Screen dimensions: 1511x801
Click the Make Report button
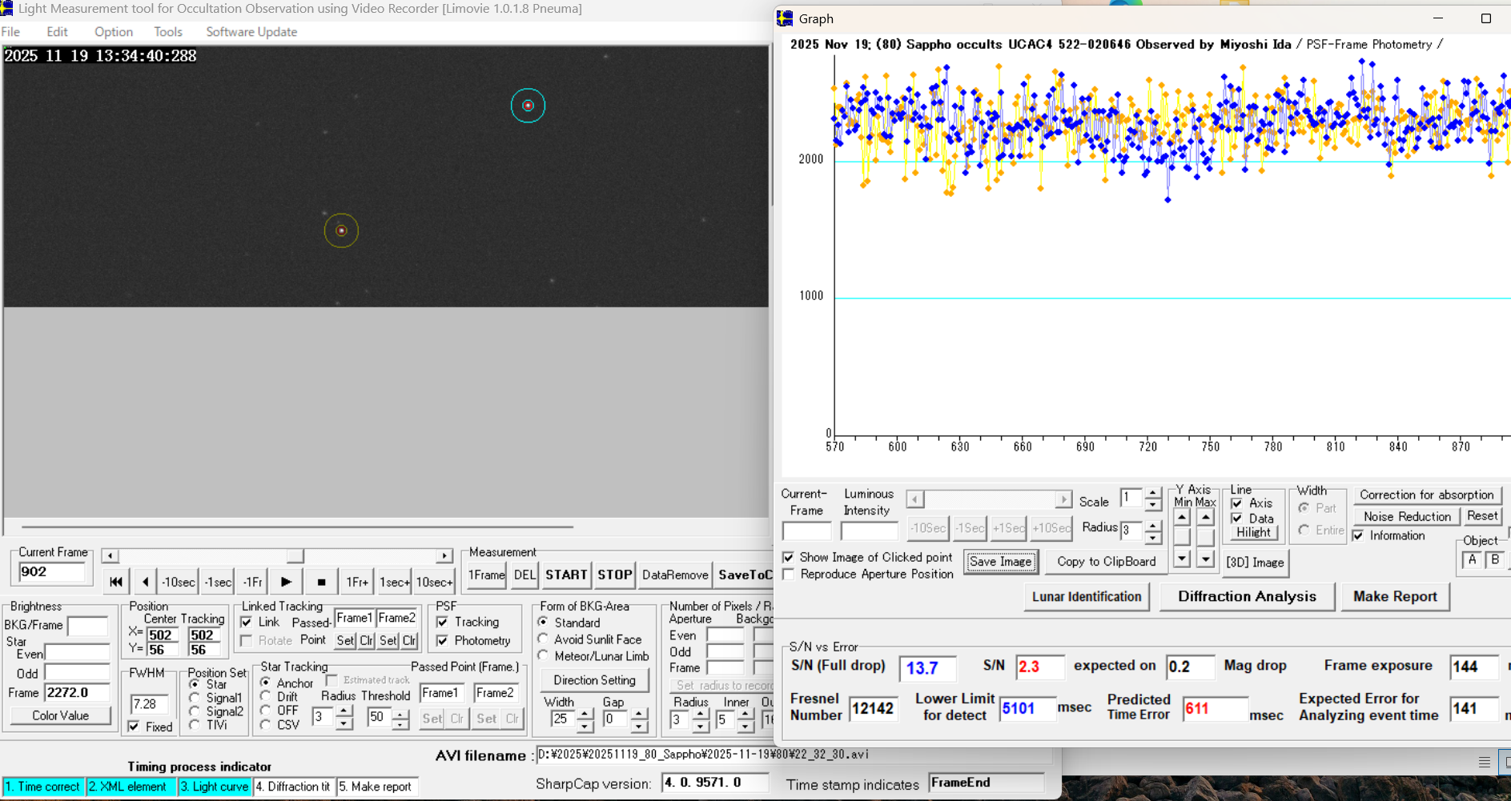pos(1395,596)
